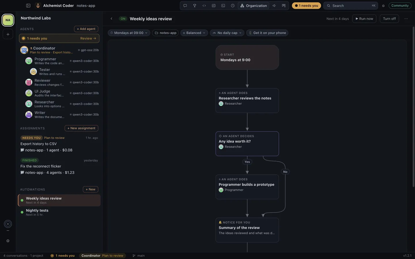
Task: Toggle the ON status badge
Action: (123, 19)
